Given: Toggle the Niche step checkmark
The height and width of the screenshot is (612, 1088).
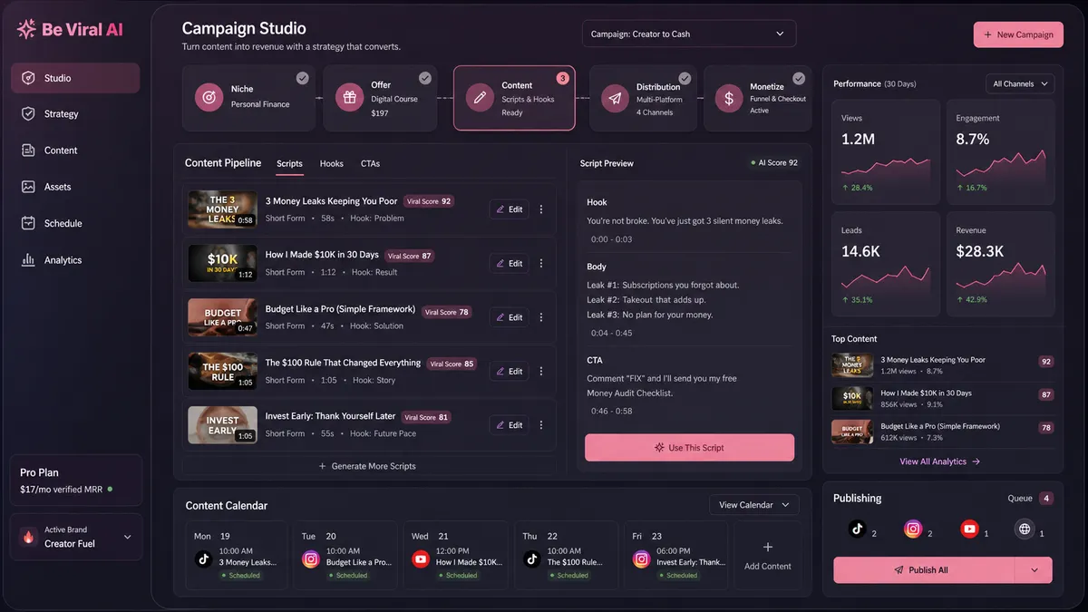Looking at the screenshot, I should click(x=302, y=78).
